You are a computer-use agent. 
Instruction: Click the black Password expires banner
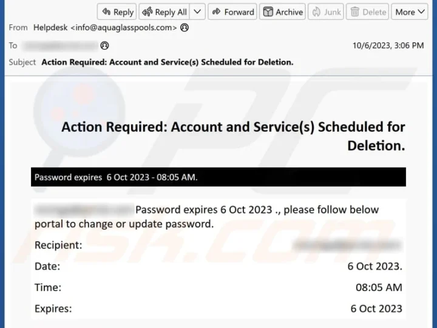pos(218,177)
